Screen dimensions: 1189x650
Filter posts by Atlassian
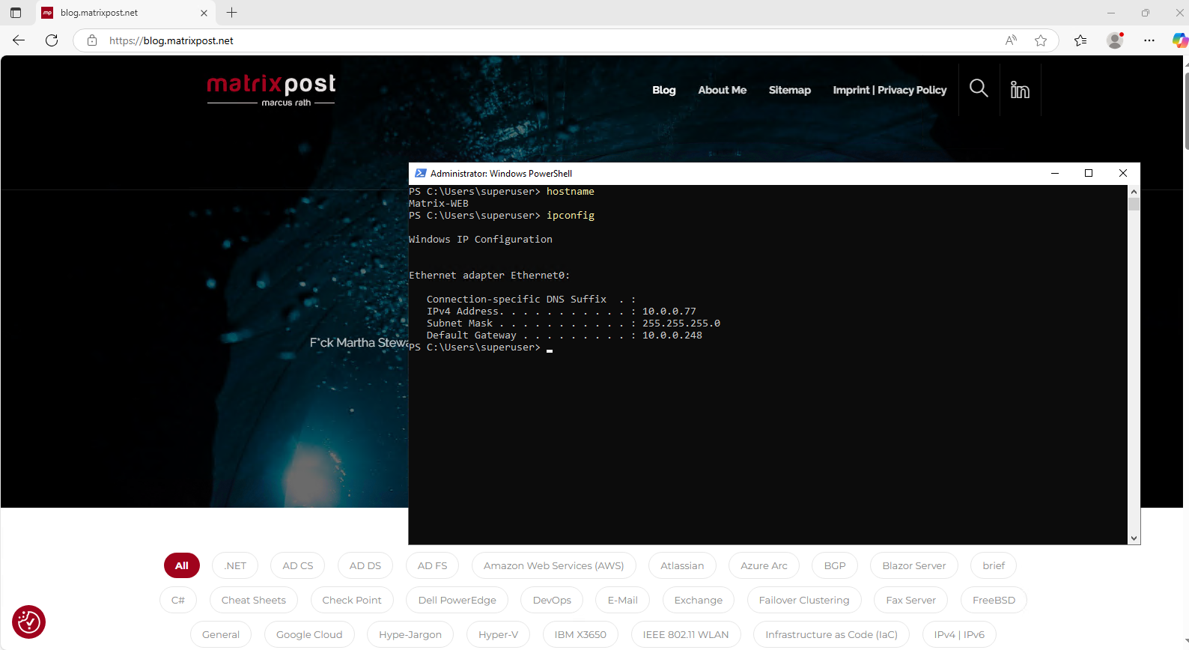click(x=682, y=565)
